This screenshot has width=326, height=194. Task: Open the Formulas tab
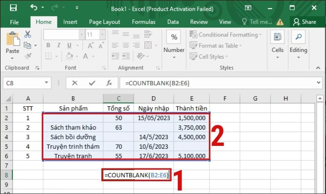click(144, 22)
